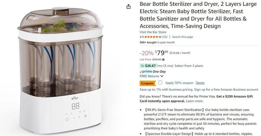Expand the FREE Returns dropdown
261x136 pixels.
(x=161, y=76)
